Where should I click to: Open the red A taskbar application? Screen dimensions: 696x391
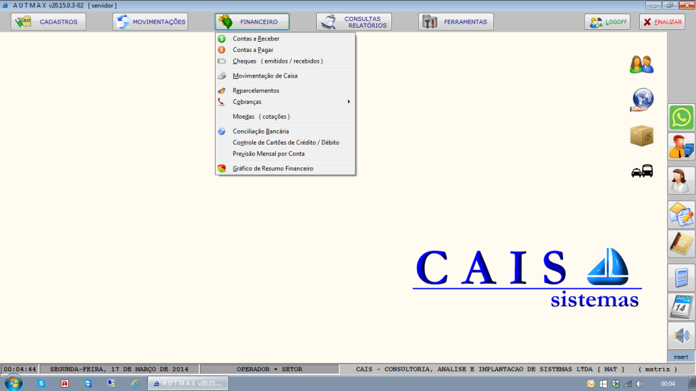tap(65, 384)
